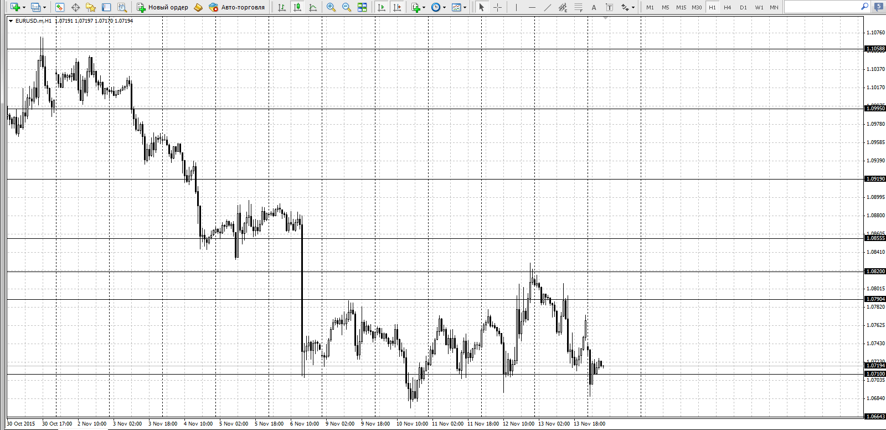Click the 1.08555 horizontal line price label

(875, 238)
